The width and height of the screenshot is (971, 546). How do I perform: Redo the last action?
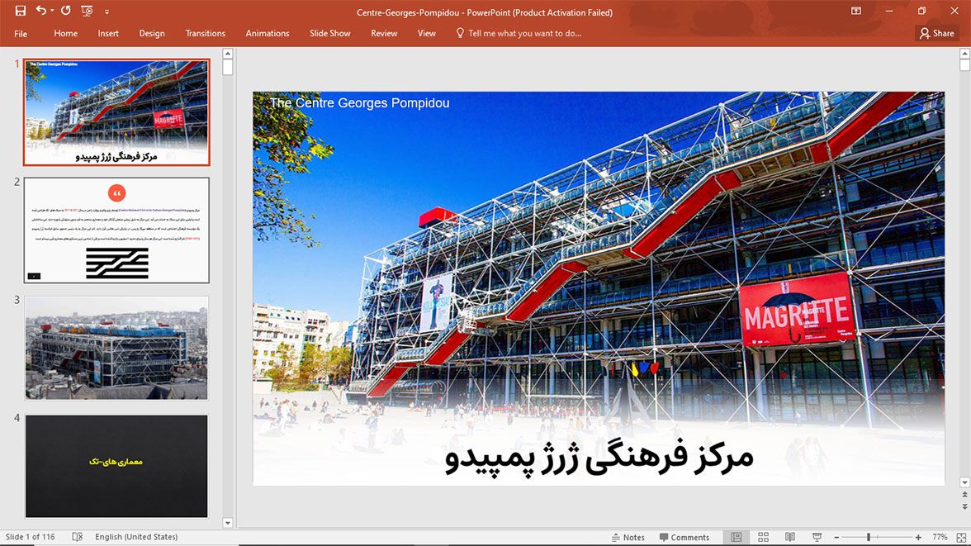coord(66,11)
